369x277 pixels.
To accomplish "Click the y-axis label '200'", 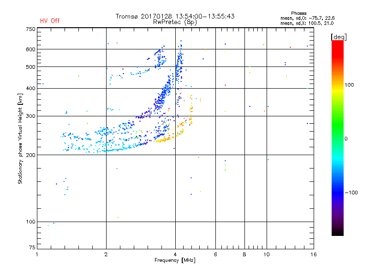I will (30, 155).
